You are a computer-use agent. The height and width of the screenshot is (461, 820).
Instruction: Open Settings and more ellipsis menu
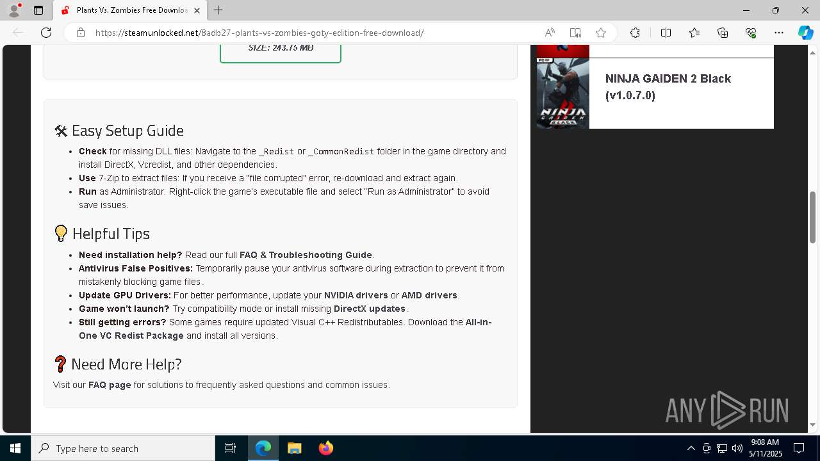(x=779, y=33)
